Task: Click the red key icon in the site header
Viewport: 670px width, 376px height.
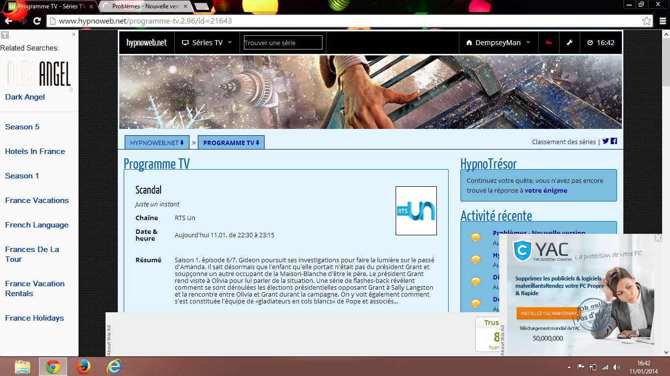Action: [549, 43]
